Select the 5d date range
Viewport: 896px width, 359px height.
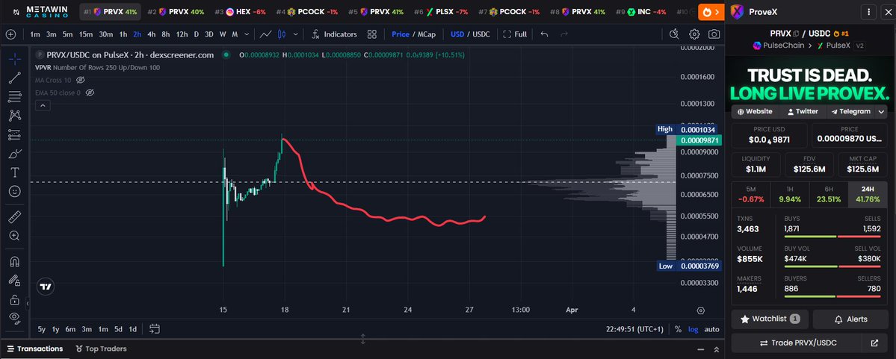pos(118,328)
